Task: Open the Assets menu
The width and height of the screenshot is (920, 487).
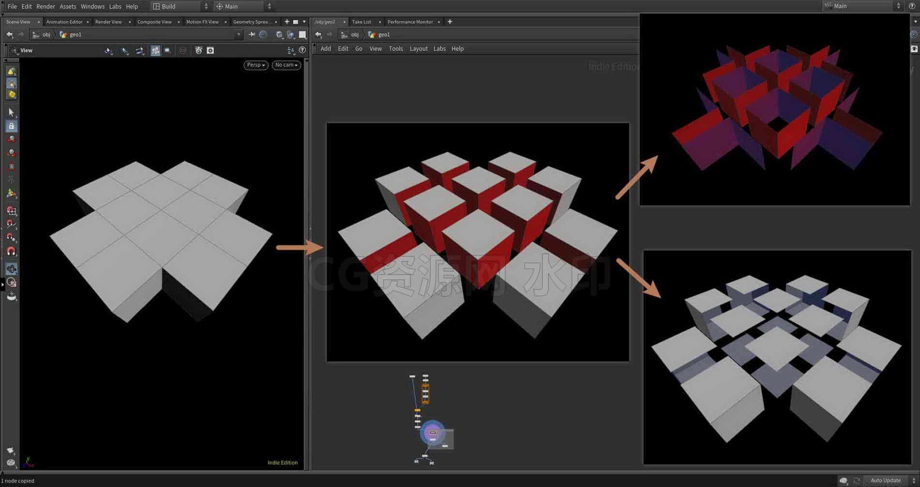Action: pyautogui.click(x=68, y=6)
